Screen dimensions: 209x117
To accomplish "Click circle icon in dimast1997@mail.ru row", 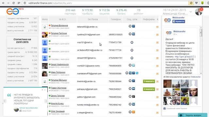I will click(x=132, y=58).
